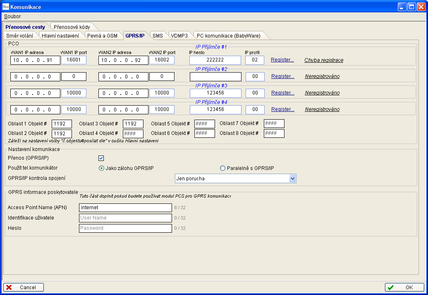
Task: Click Oblast 6 Objekt # field
Action: click(205, 133)
